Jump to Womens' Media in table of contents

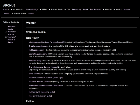(11, 28)
